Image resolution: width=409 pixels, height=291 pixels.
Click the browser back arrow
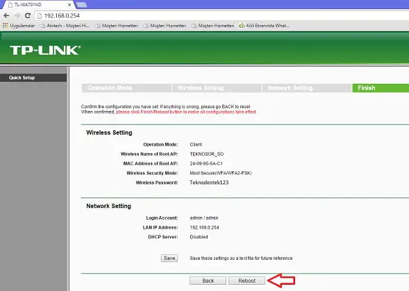click(6, 16)
